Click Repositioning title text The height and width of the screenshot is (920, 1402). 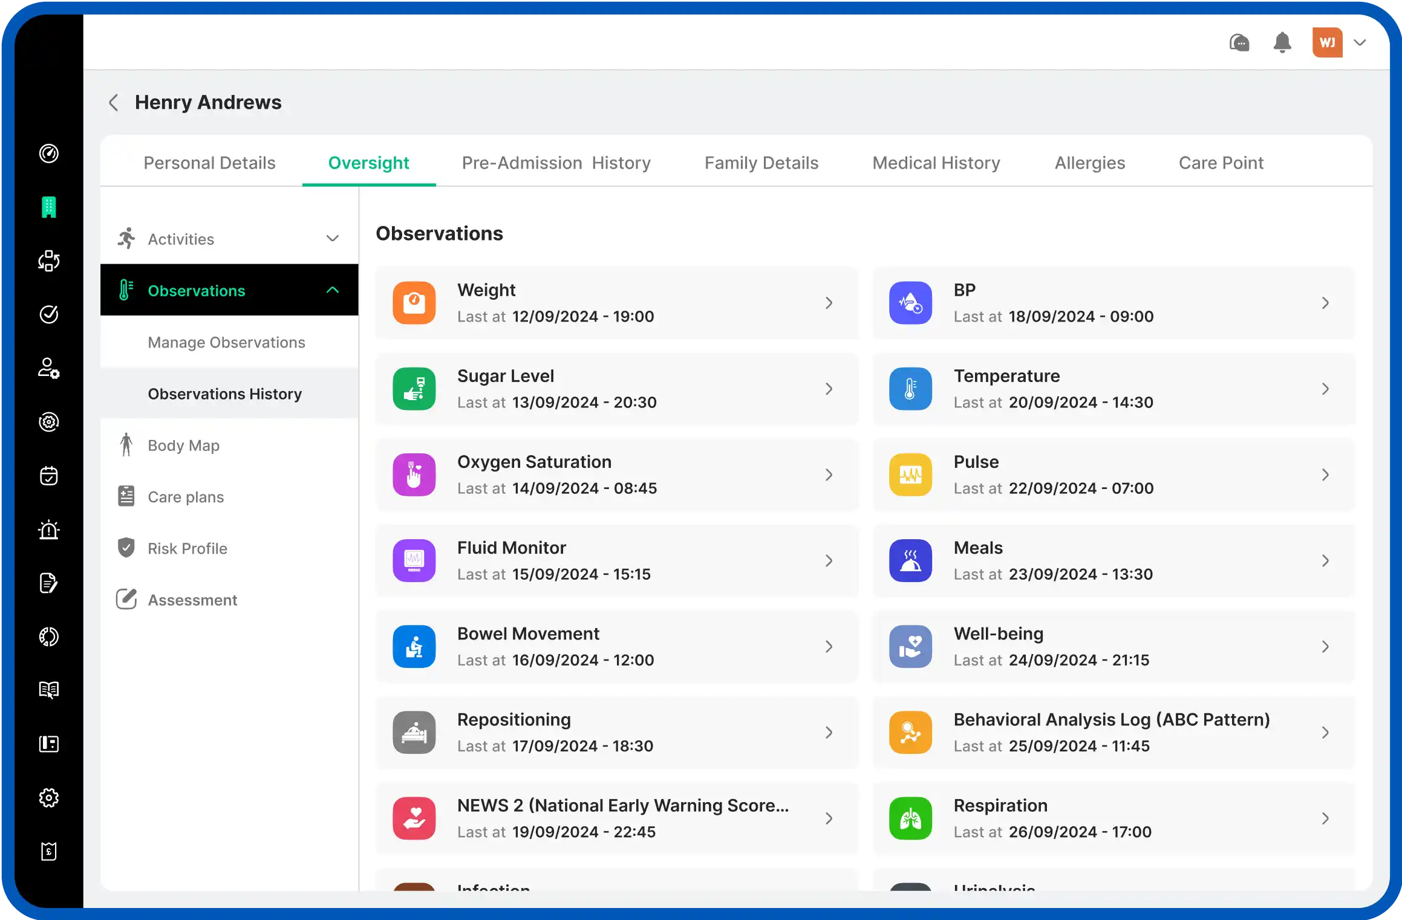pyautogui.click(x=514, y=719)
